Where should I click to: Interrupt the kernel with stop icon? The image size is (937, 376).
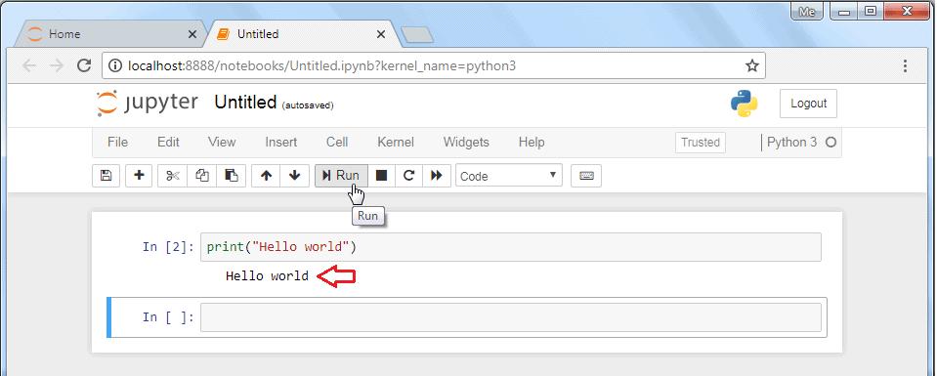point(381,176)
